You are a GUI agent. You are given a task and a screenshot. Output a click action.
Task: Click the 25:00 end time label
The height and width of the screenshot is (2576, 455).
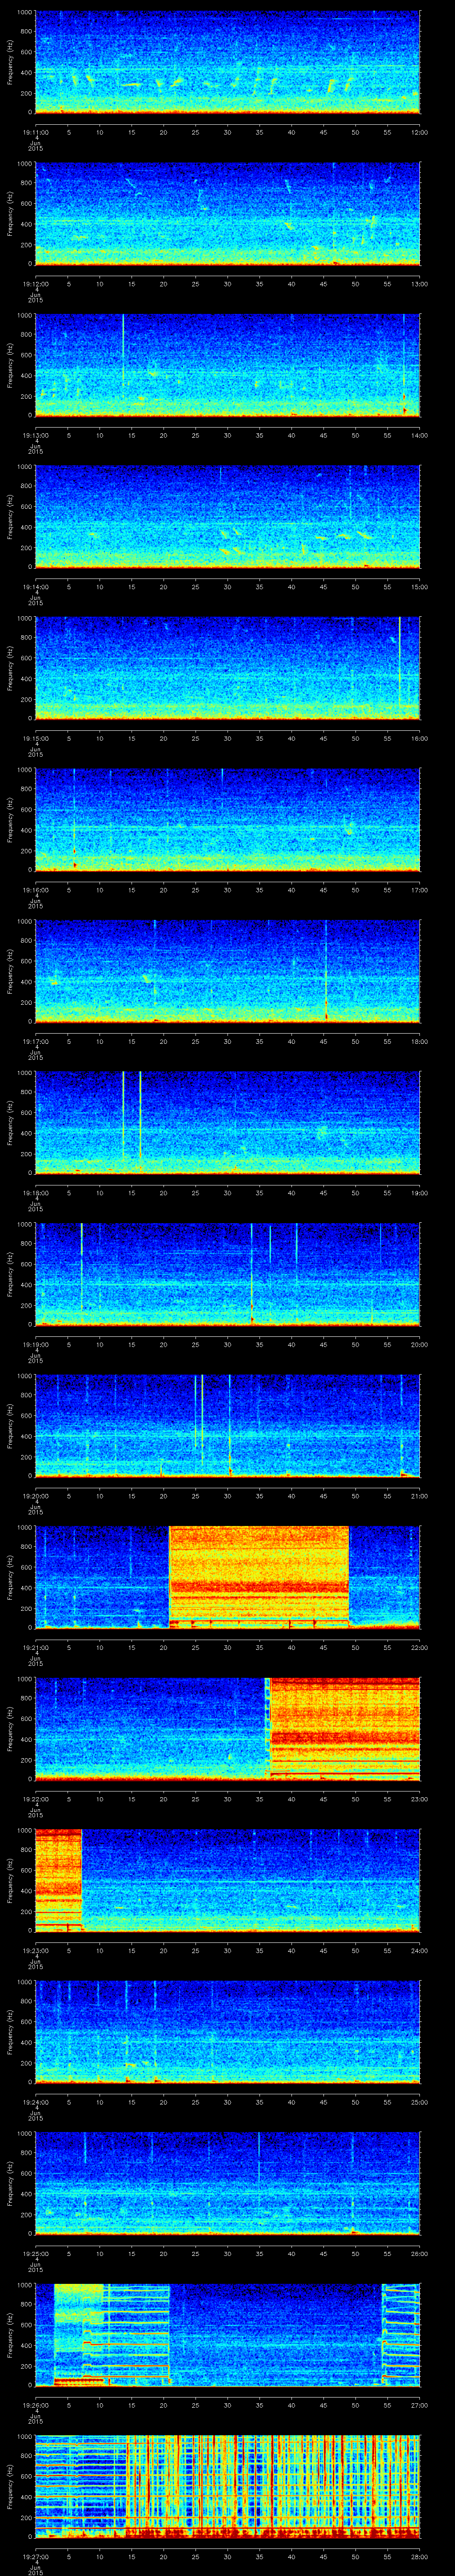point(419,2101)
